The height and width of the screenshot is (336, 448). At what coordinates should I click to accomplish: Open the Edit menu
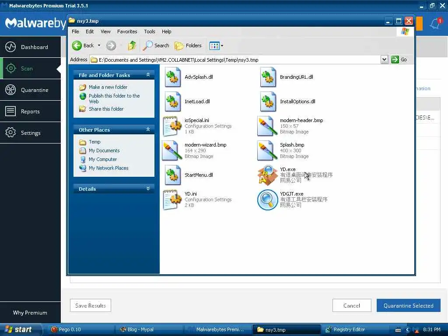(x=90, y=31)
